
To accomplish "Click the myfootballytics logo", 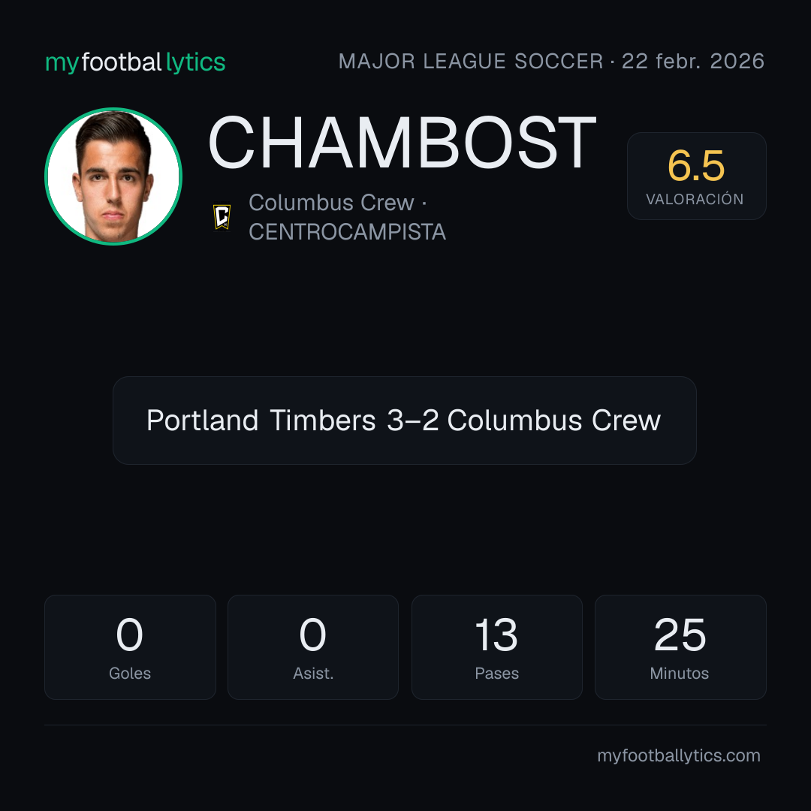I will coord(135,62).
